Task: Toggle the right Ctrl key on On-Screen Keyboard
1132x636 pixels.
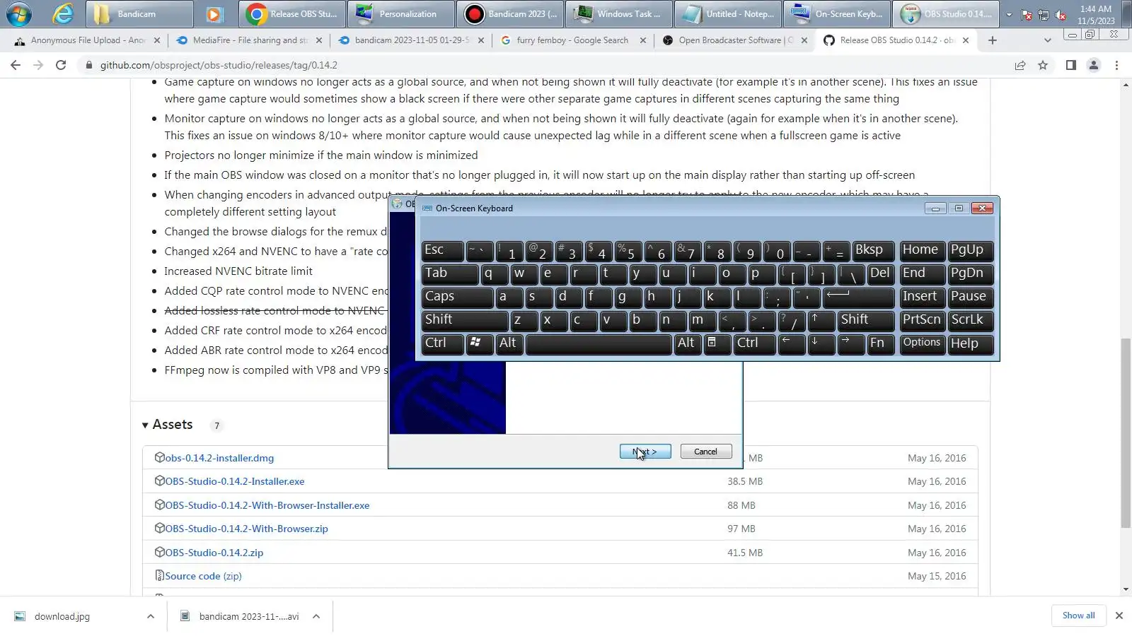Action: click(755, 343)
